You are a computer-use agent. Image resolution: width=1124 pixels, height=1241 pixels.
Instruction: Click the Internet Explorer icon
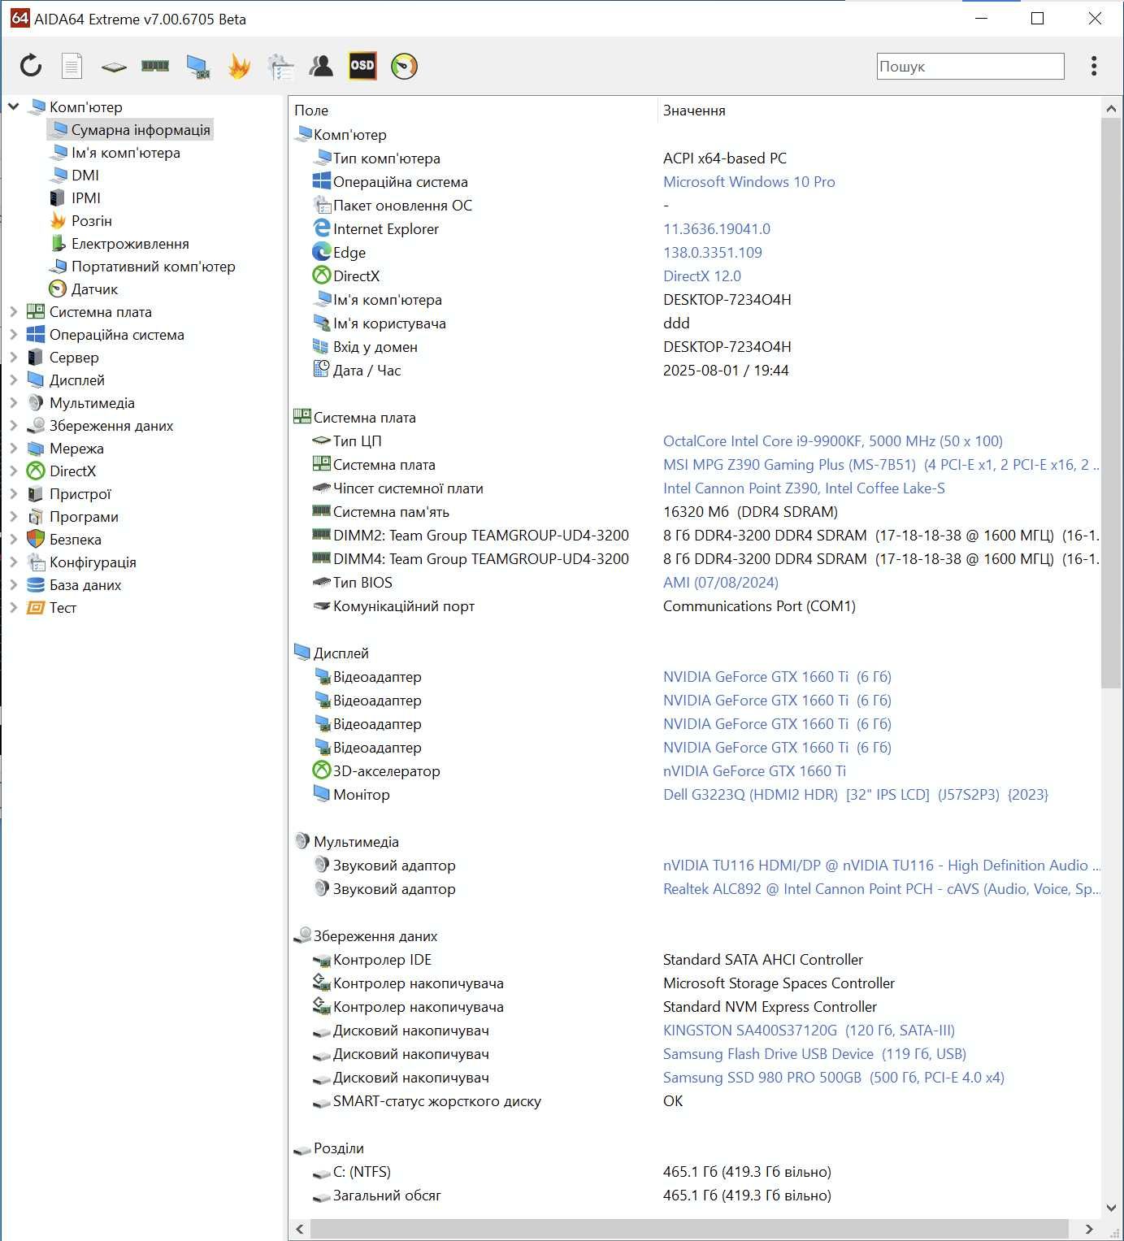[322, 228]
